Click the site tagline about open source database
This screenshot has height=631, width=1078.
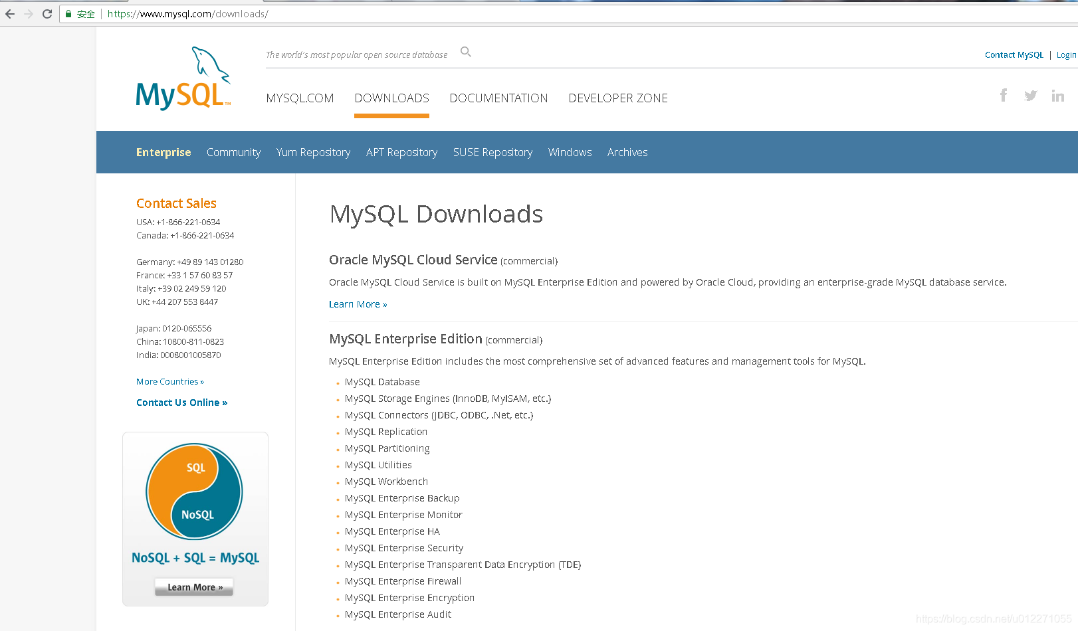[356, 55]
